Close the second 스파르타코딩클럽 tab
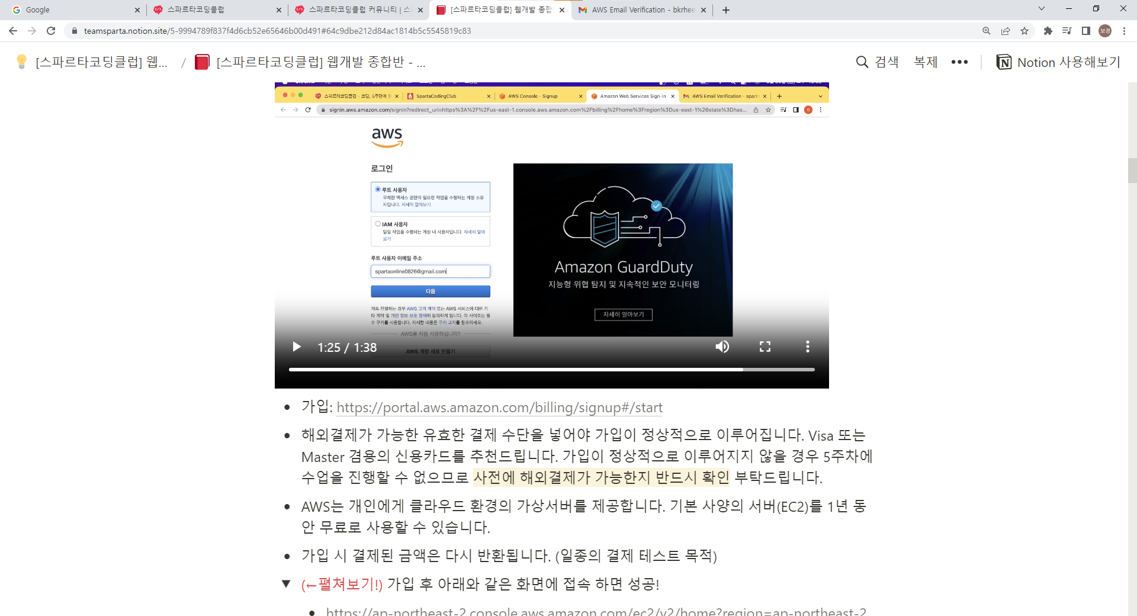The width and height of the screenshot is (1137, 616). (279, 10)
